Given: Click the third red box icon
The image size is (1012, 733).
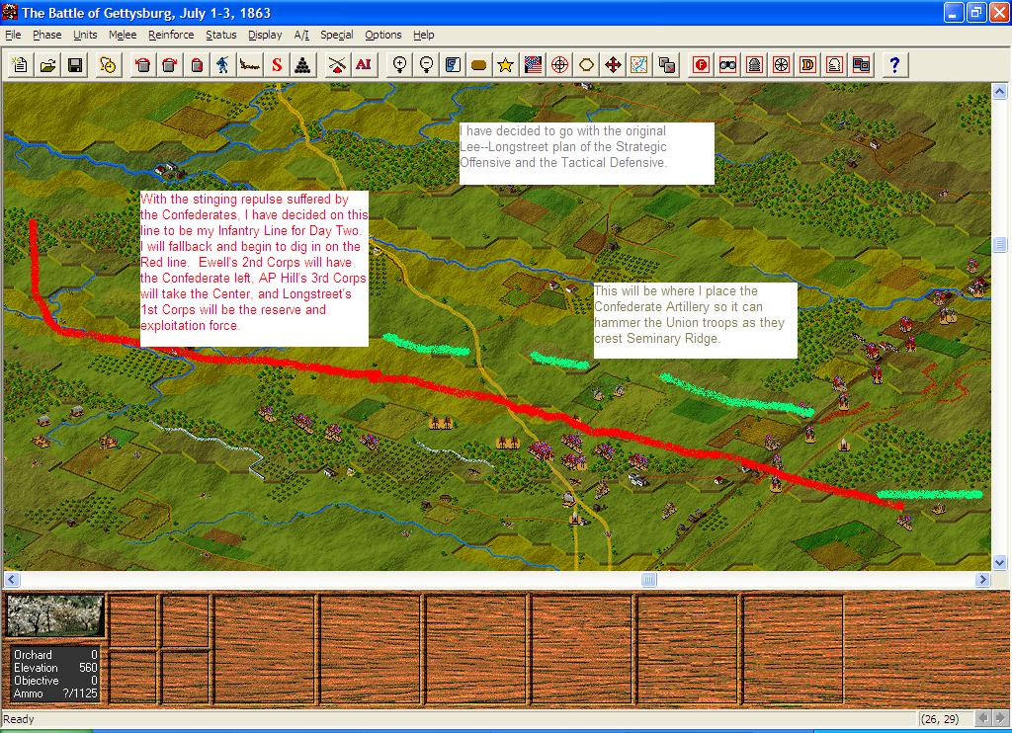Looking at the screenshot, I should (x=197, y=64).
